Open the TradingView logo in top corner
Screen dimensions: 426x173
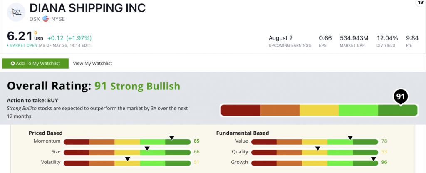tap(420, 3)
